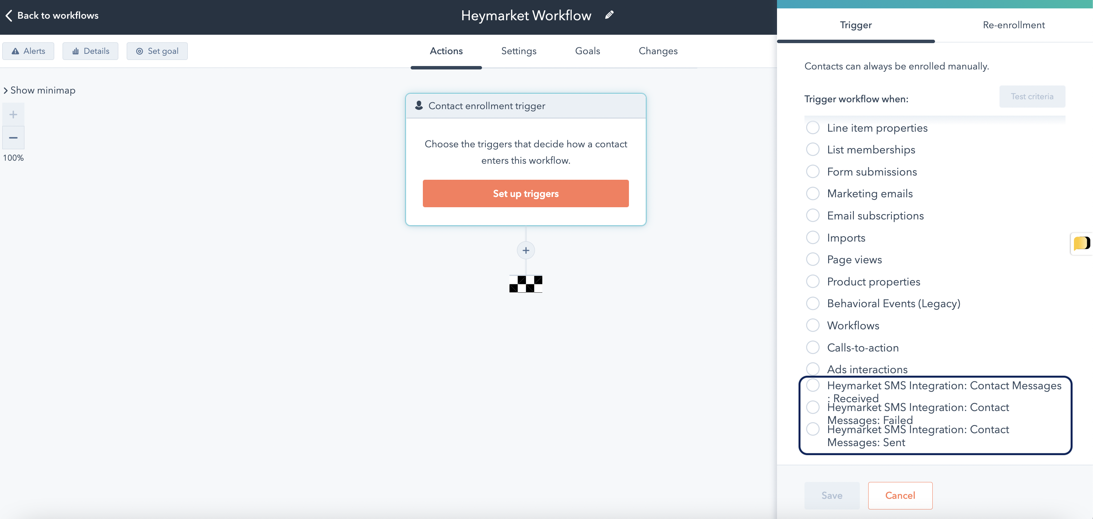Screen dimensions: 1093x519
Task: Select the Form submissions trigger option
Action: pos(813,171)
